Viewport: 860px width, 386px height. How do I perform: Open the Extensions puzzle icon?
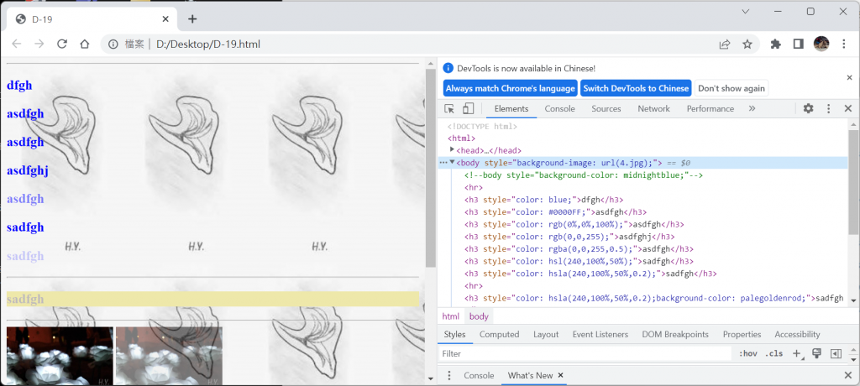775,44
